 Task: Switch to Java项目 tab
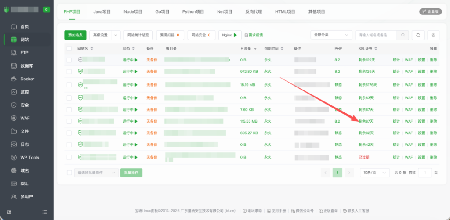(102, 12)
